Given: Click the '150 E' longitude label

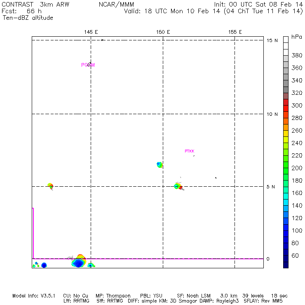Looking at the screenshot, I should coord(163,32).
